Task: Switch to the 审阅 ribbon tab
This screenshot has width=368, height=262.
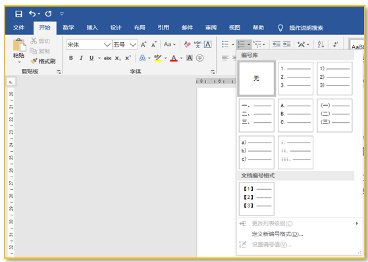Action: pos(211,28)
